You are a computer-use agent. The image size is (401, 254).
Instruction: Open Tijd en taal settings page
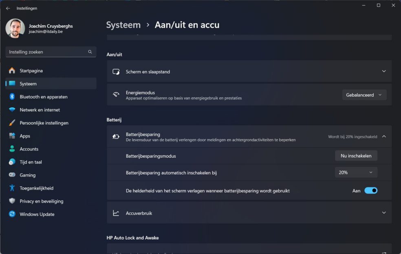[31, 162]
